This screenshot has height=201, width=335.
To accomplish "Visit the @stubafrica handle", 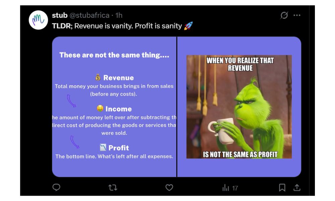I will tap(89, 15).
